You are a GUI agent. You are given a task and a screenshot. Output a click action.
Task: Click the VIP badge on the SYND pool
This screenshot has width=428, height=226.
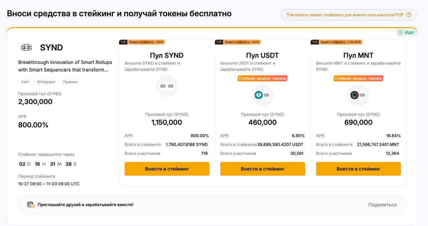pos(124,42)
